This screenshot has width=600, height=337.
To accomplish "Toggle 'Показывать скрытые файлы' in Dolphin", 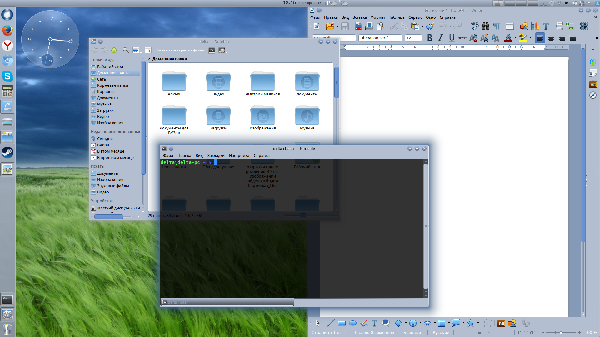I will (180, 50).
